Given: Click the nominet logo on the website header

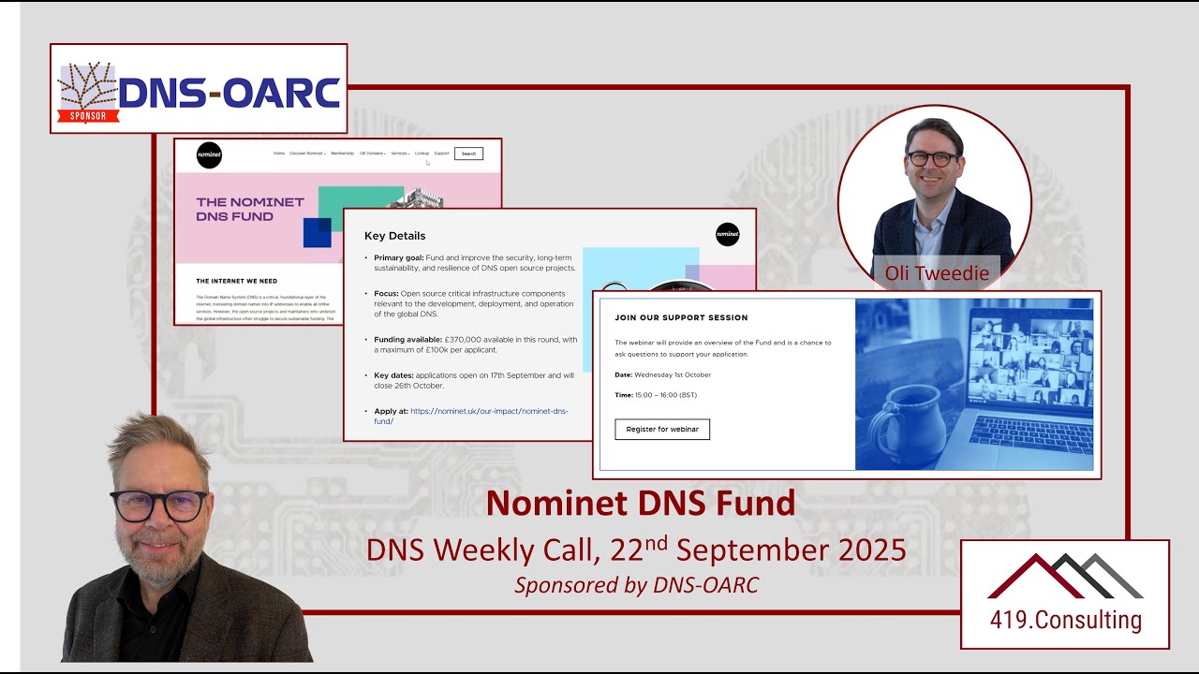Looking at the screenshot, I should point(209,155).
